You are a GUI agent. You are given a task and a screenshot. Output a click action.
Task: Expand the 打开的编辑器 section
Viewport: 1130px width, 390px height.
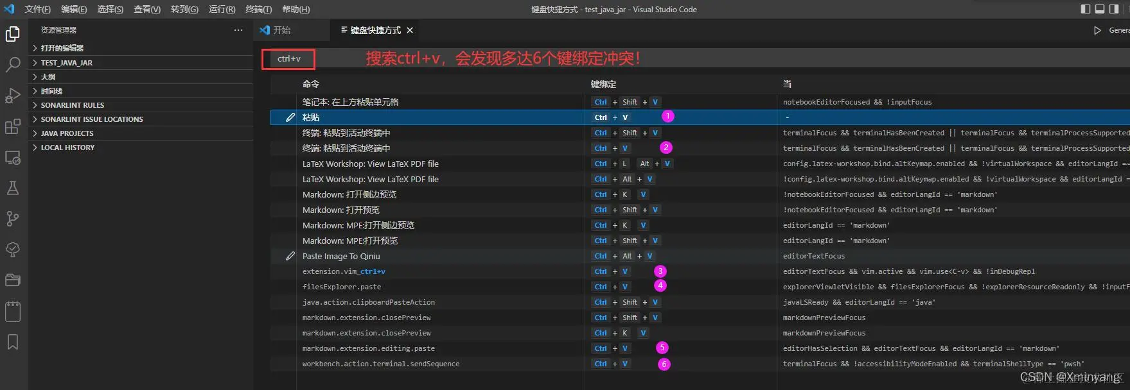(141, 48)
